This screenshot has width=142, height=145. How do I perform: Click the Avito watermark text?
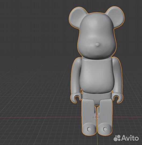click(130, 138)
